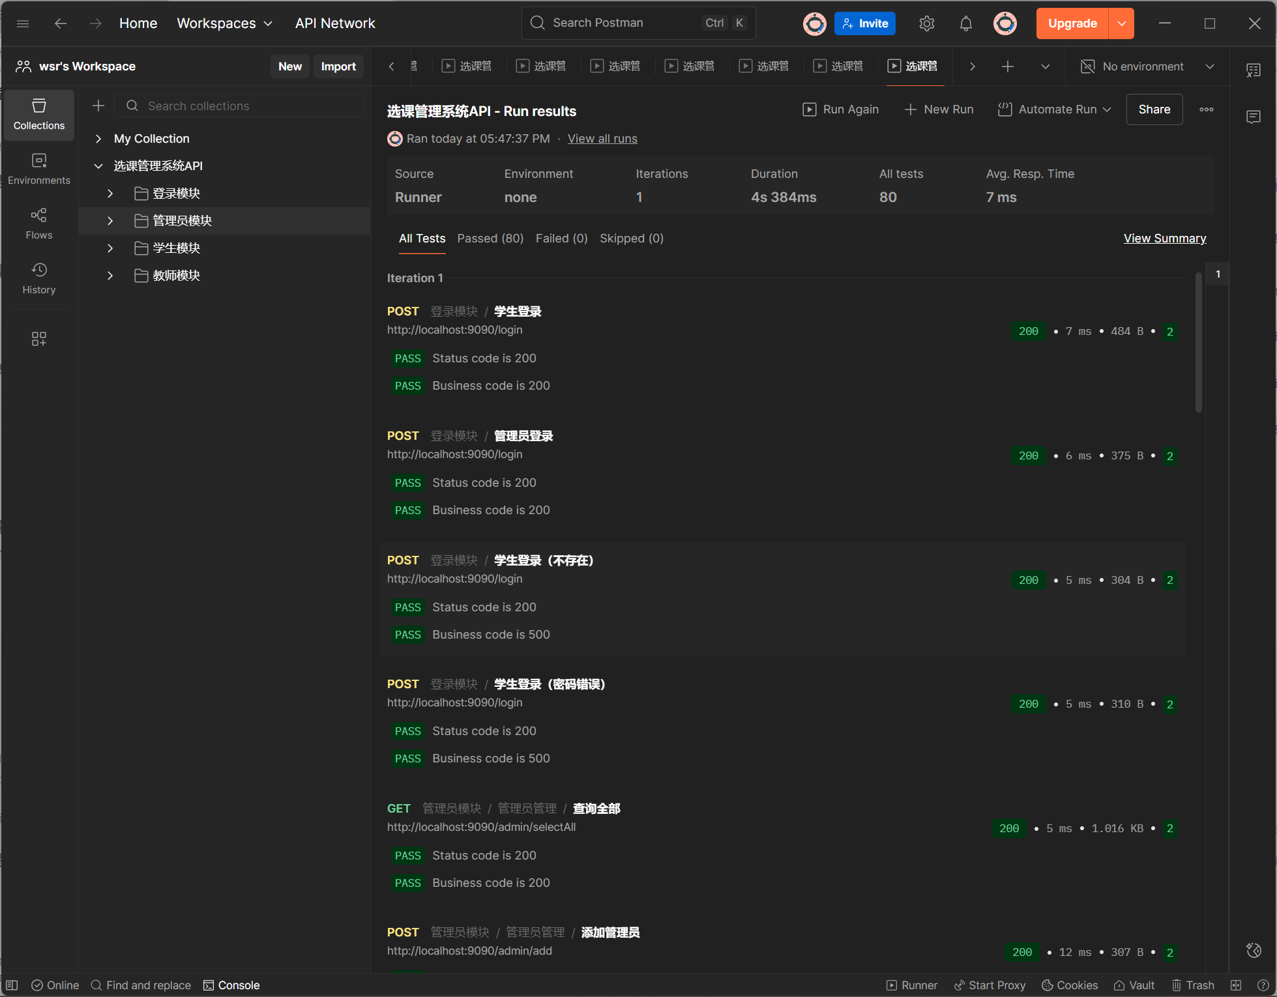Open the Cookies manager in status bar
Image resolution: width=1277 pixels, height=997 pixels.
coord(1069,985)
